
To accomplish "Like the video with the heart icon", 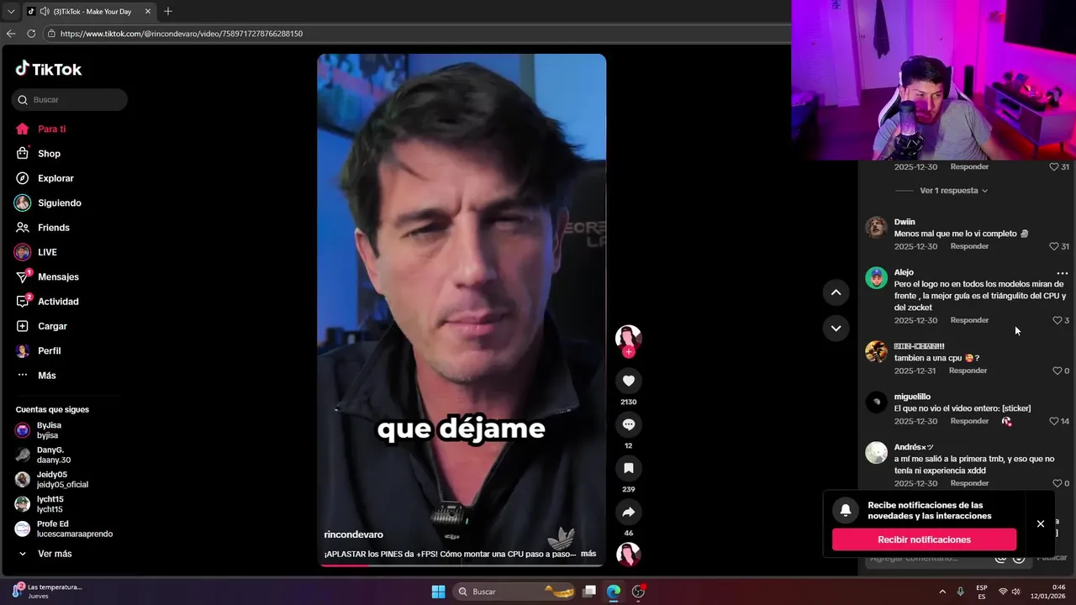I will [628, 381].
